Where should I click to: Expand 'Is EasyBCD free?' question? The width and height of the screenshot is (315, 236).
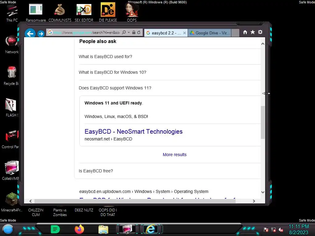point(170,171)
